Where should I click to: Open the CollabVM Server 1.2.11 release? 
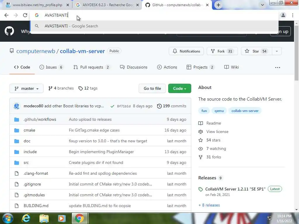tap(235, 189)
